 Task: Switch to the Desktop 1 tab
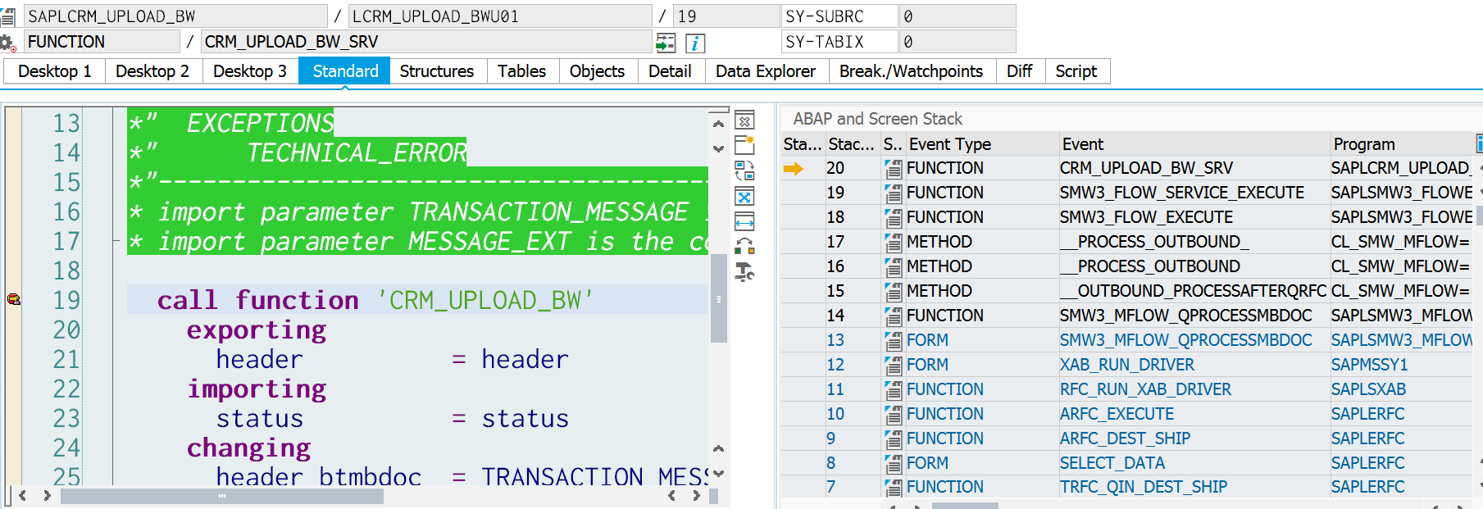pyautogui.click(x=55, y=71)
